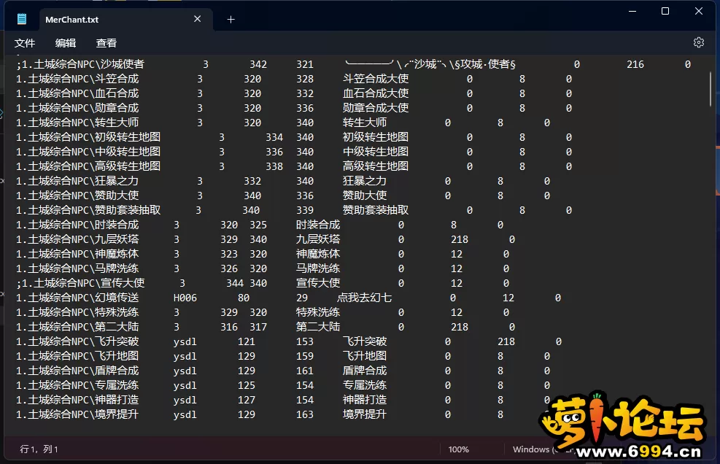
Task: Click the name 血石合成大使
Action: [x=376, y=93]
